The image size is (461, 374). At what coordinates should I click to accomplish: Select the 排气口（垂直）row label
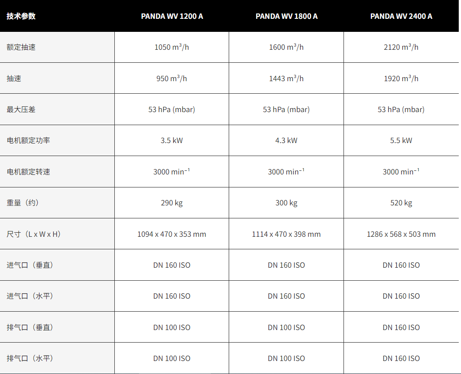pos(57,327)
